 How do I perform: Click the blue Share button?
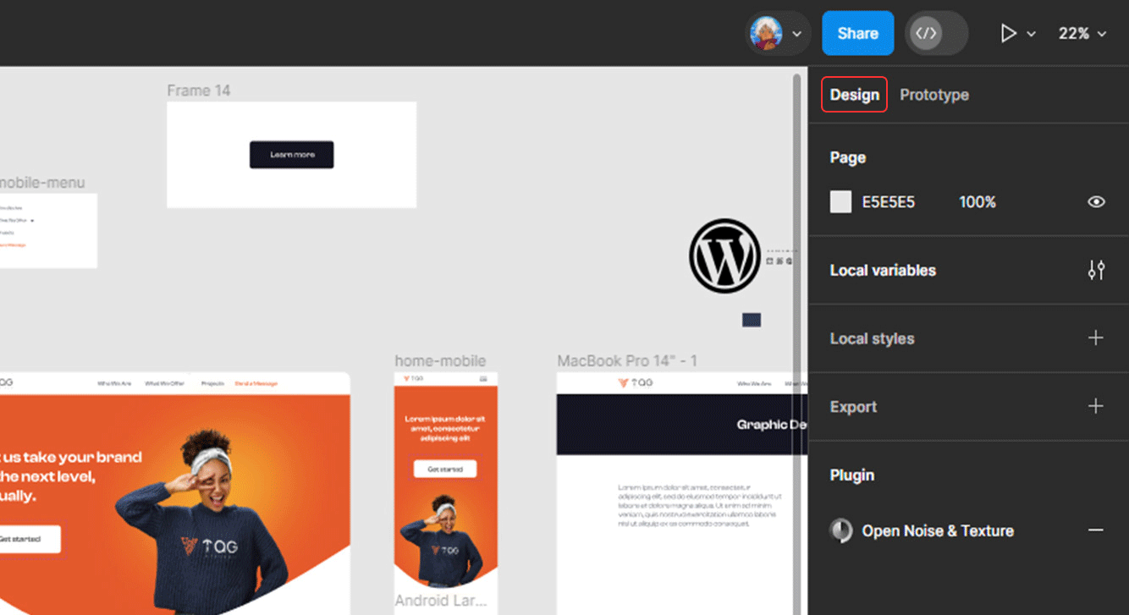(x=857, y=33)
